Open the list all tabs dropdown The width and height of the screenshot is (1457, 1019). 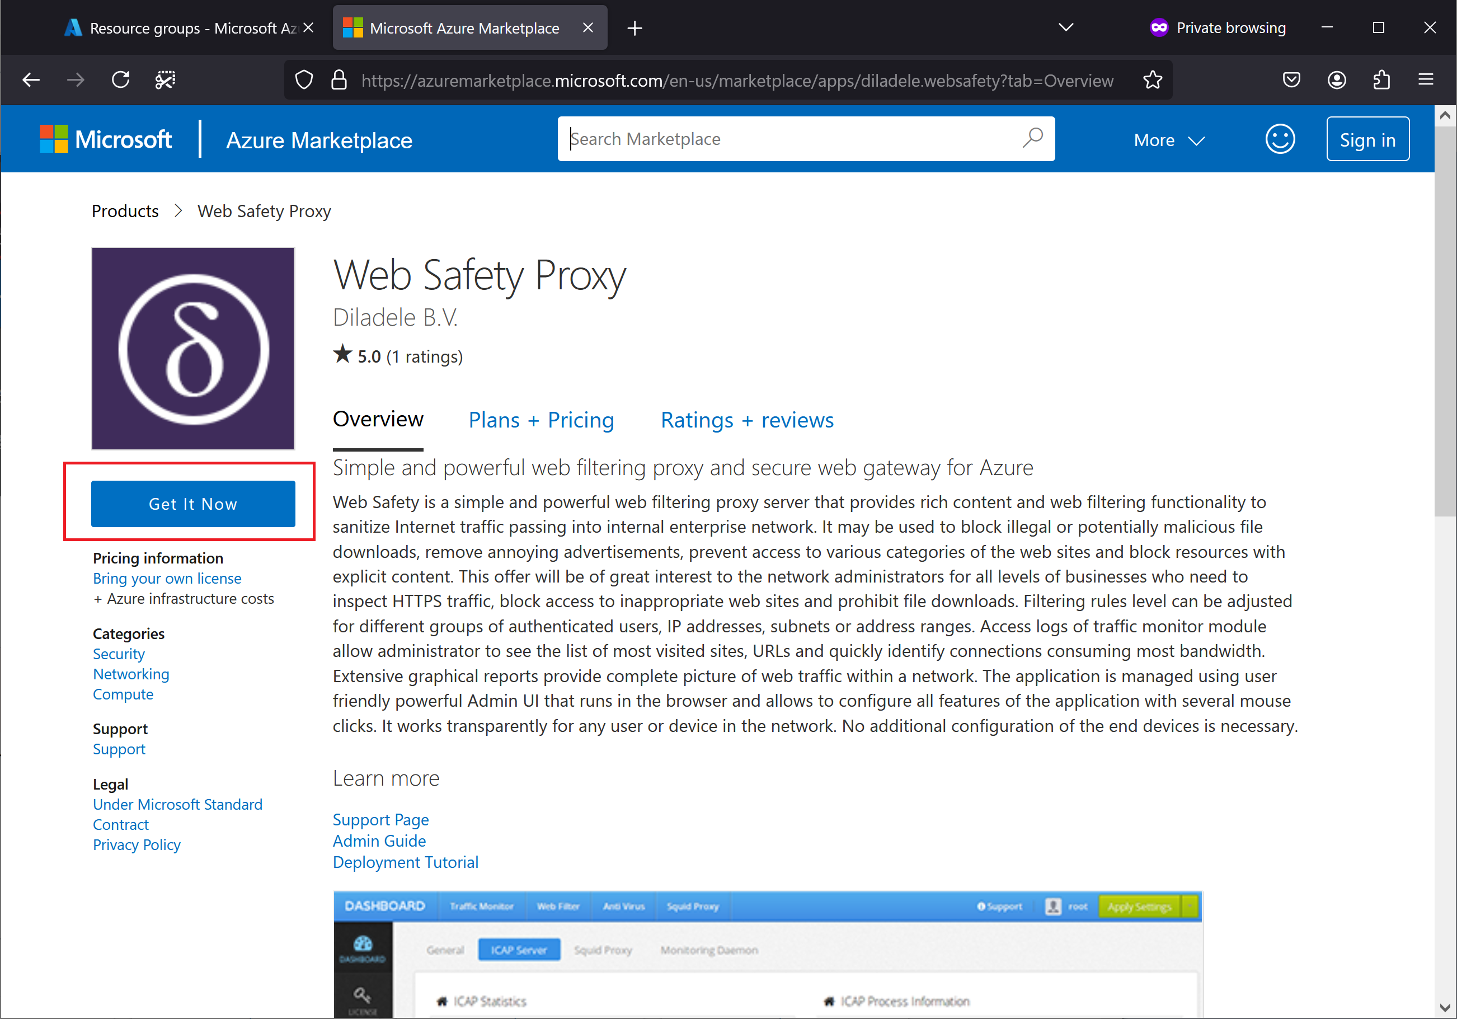point(1066,27)
